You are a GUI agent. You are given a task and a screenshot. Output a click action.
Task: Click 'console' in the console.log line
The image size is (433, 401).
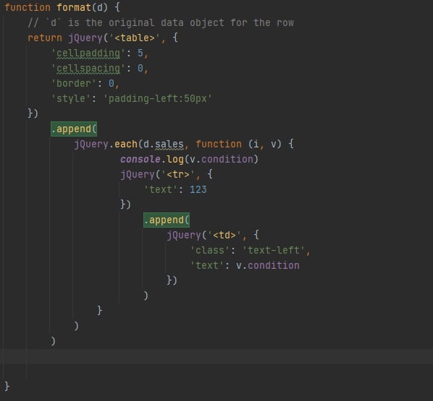[140, 159]
